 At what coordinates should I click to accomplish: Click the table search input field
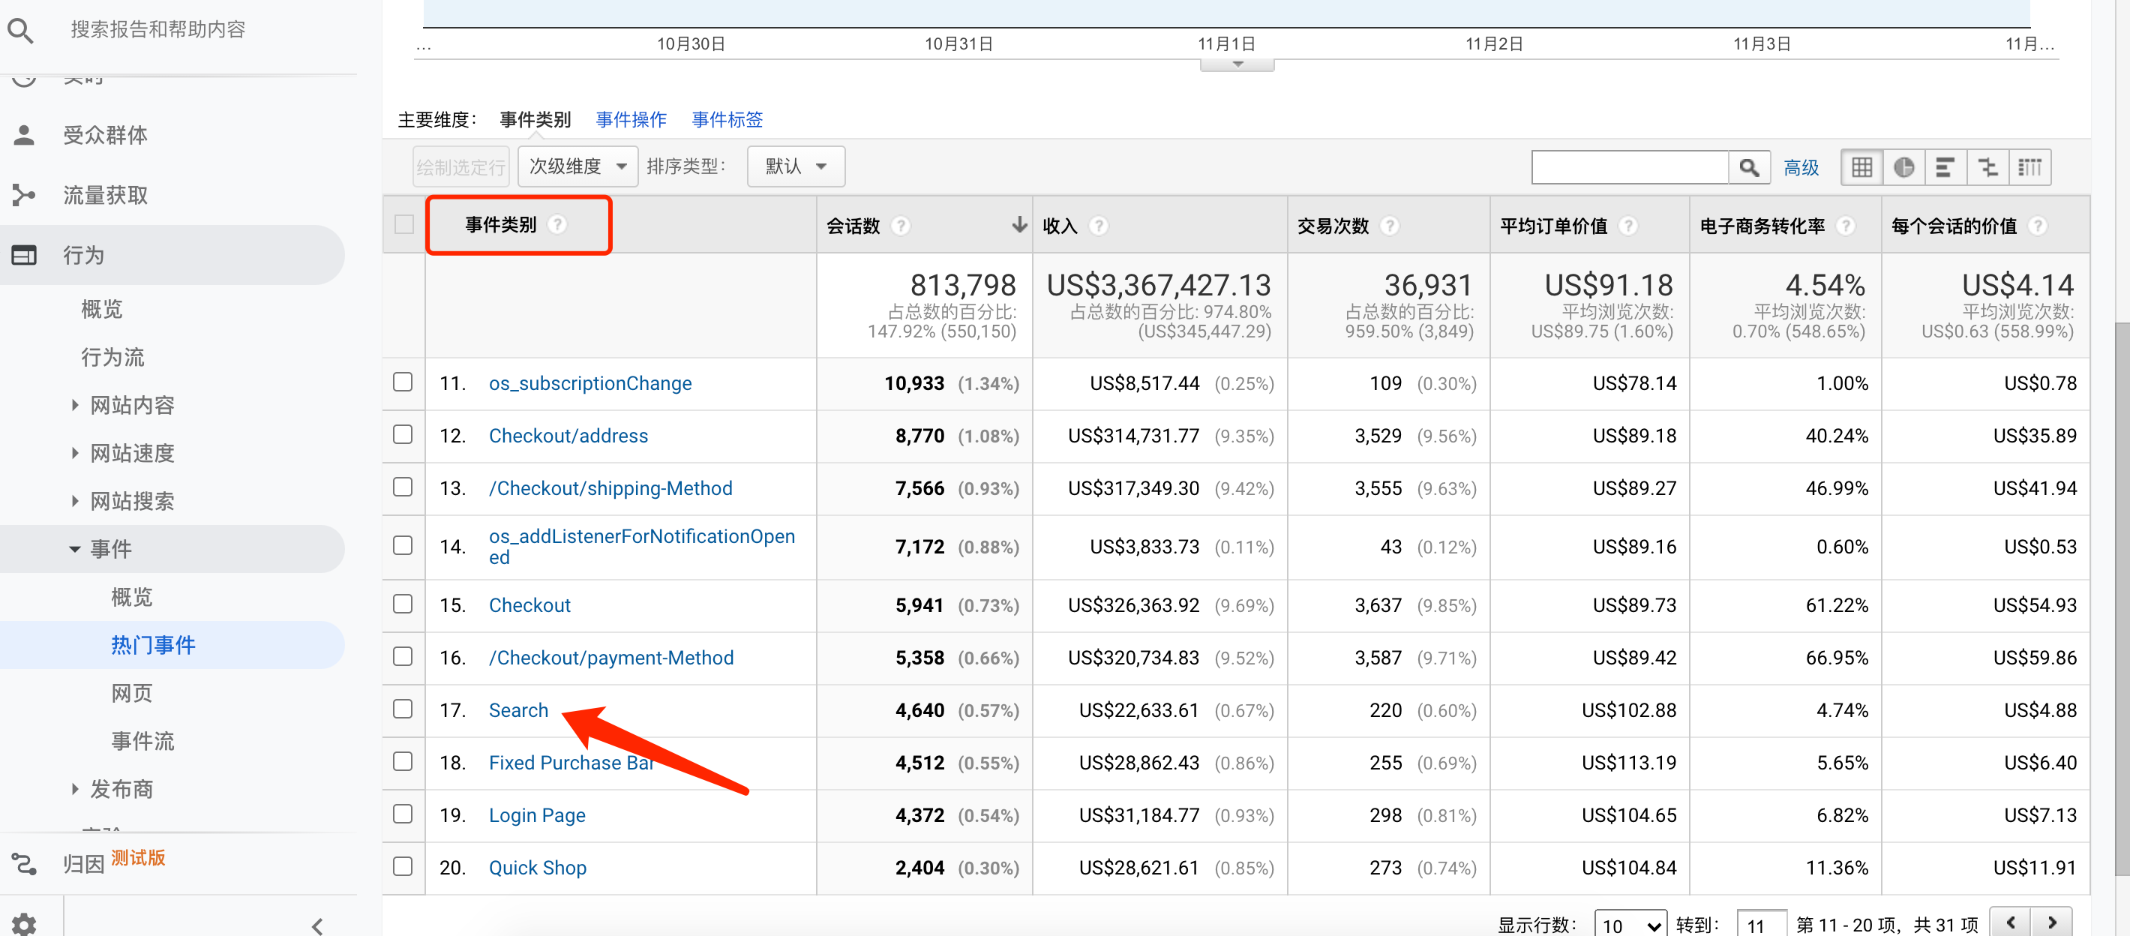[x=1630, y=168]
